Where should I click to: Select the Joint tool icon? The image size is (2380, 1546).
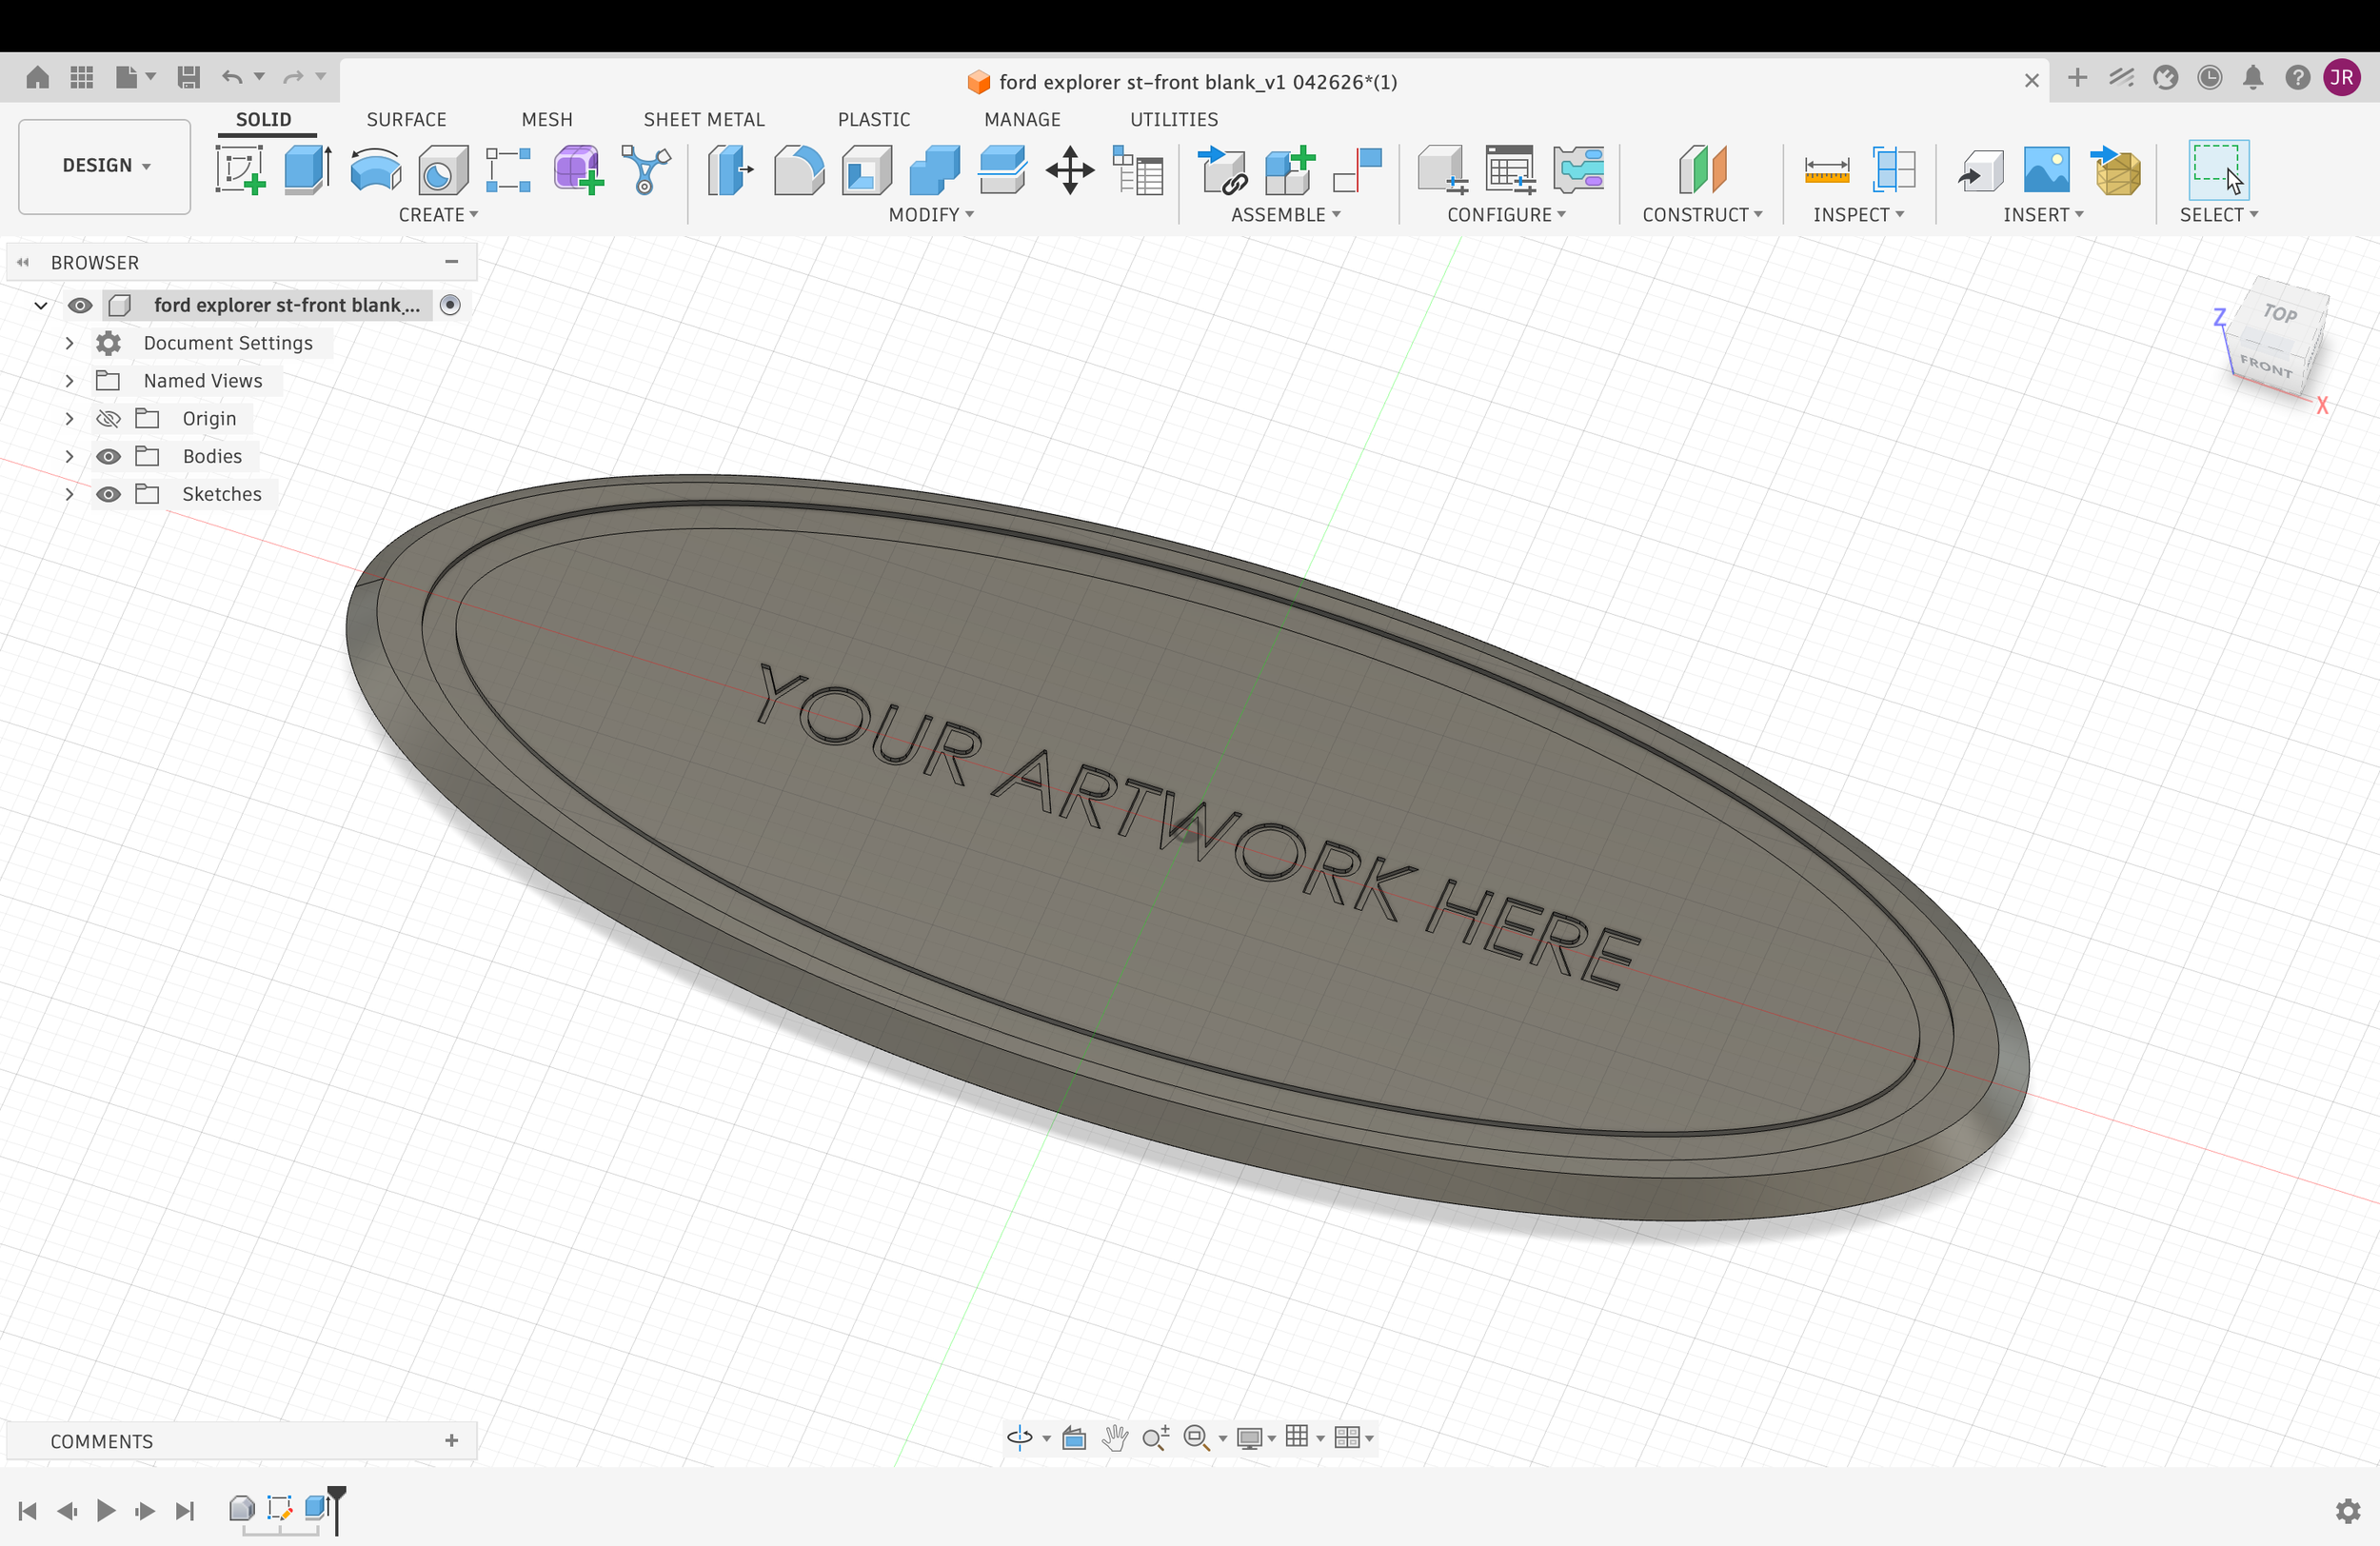pyautogui.click(x=1358, y=169)
